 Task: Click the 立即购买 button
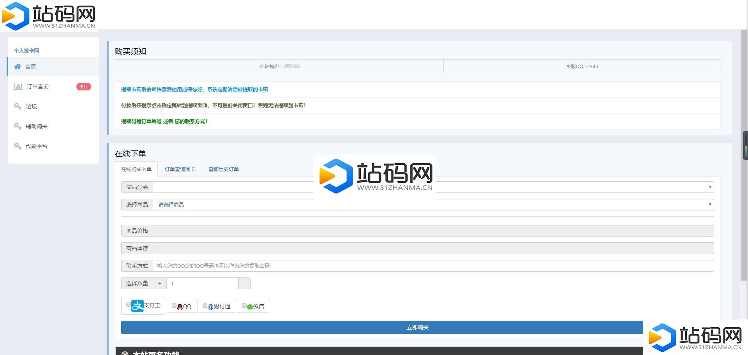(x=418, y=327)
